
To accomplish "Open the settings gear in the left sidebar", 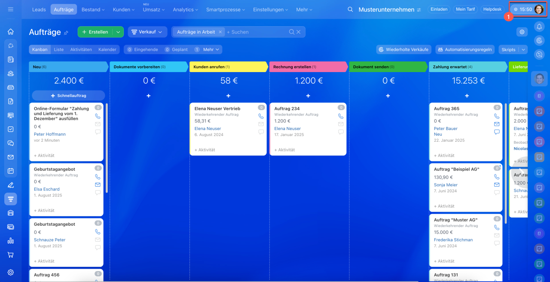I will tap(11, 272).
